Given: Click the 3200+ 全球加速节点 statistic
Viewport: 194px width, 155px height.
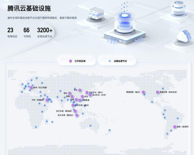Looking at the screenshot, I should pos(45,33).
